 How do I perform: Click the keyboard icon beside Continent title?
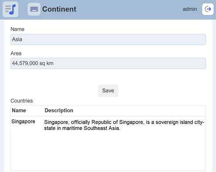click(x=34, y=9)
